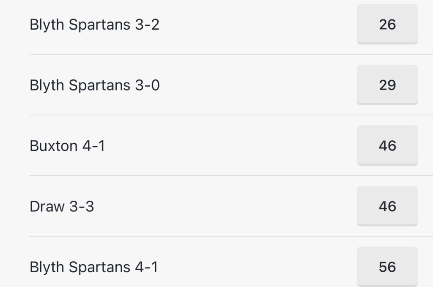Bet on Blyth Spartans 4-1 odds button
This screenshot has width=433, height=287.
coord(387,267)
